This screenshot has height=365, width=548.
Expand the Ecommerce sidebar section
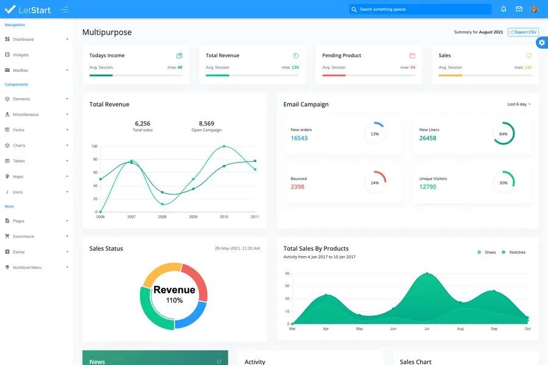tap(37, 236)
